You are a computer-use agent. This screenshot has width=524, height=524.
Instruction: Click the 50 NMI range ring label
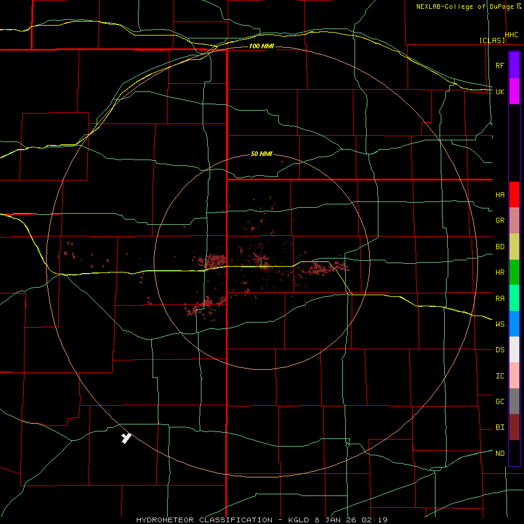[261, 154]
